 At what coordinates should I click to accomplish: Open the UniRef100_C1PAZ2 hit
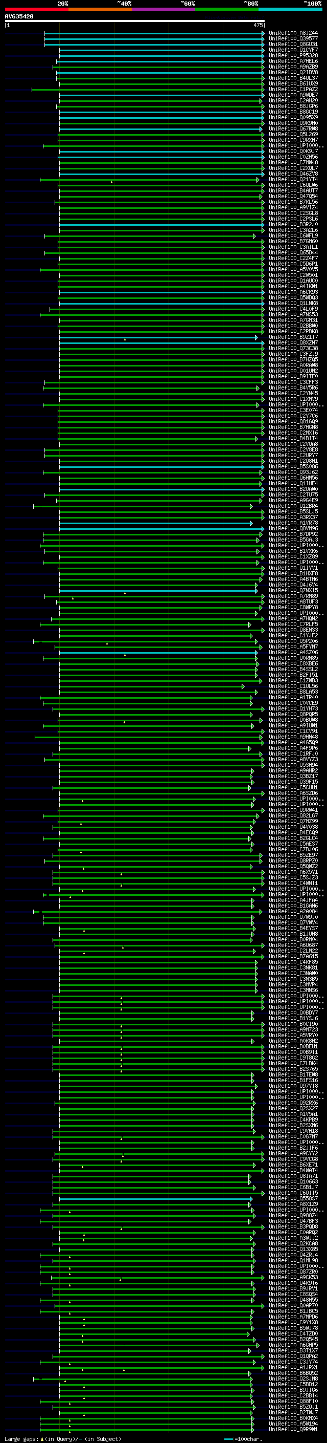click(293, 90)
